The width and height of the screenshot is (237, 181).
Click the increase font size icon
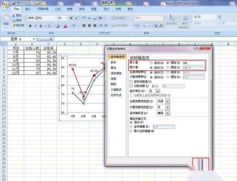point(71,18)
